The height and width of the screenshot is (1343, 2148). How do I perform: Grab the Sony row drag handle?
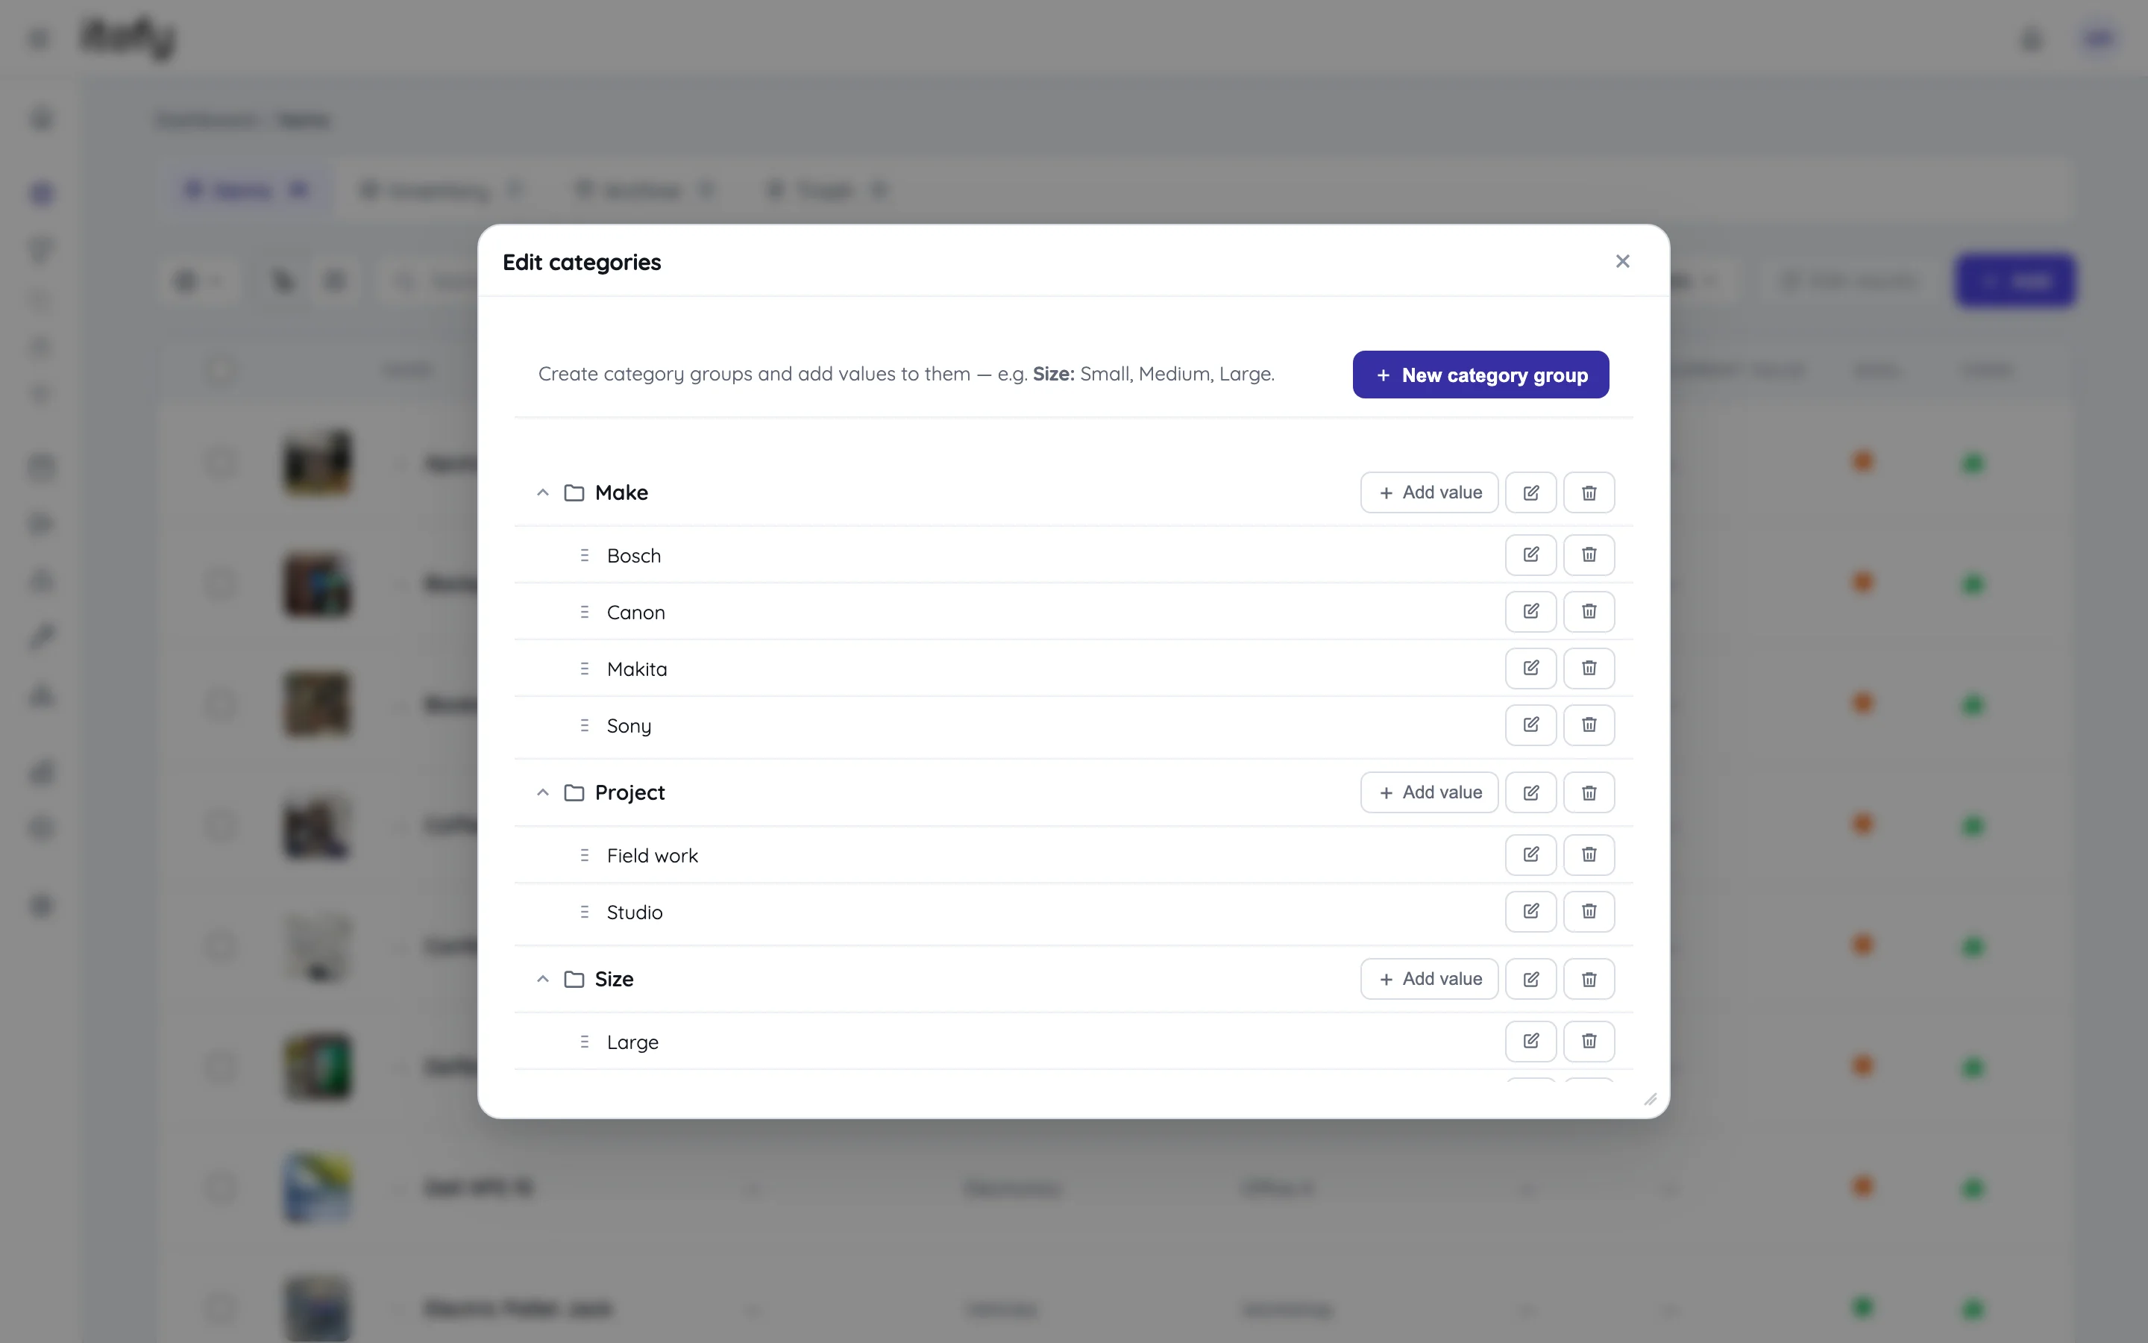(584, 726)
